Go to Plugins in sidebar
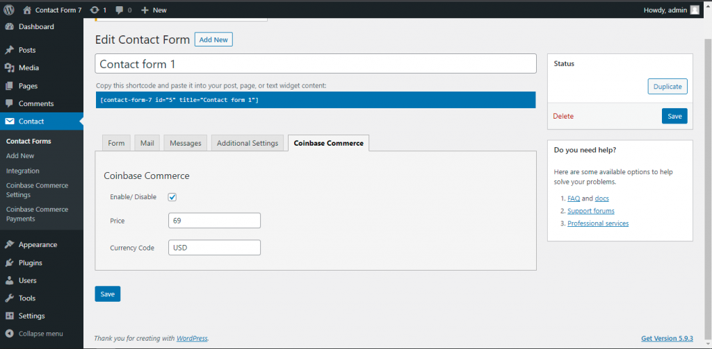Image resolution: width=712 pixels, height=349 pixels. click(x=30, y=263)
